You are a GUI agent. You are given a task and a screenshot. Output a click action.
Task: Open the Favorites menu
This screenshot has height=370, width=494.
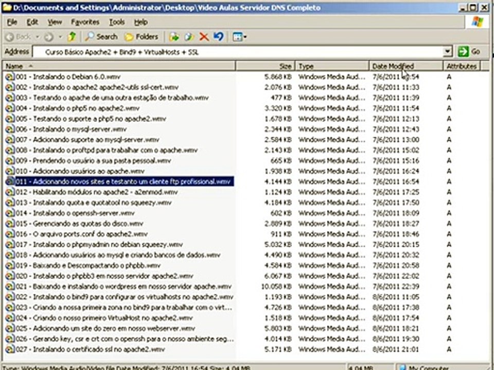[x=85, y=22]
